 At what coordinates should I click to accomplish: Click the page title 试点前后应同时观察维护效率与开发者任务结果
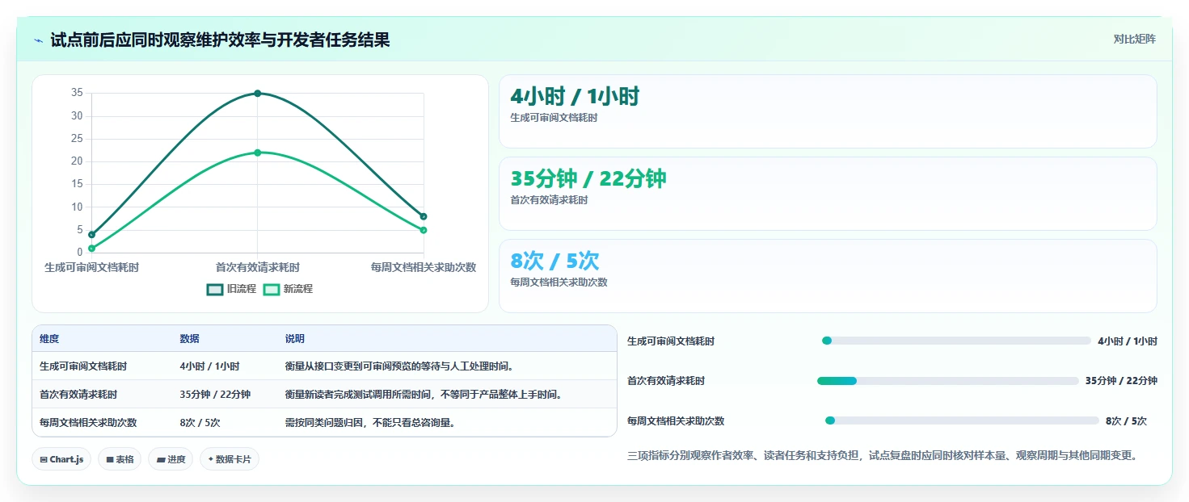point(221,40)
